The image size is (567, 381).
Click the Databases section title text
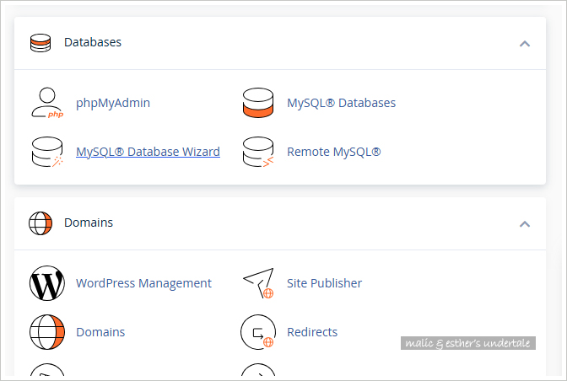[x=93, y=43]
